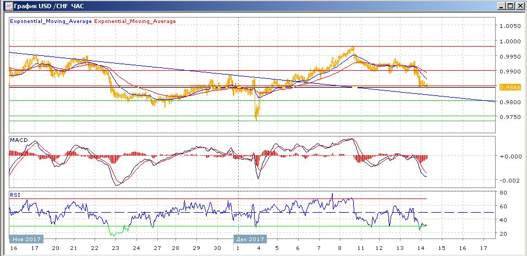This screenshot has width=527, height=256.
Task: Click date label 16 on time axis
Action: 14,248
